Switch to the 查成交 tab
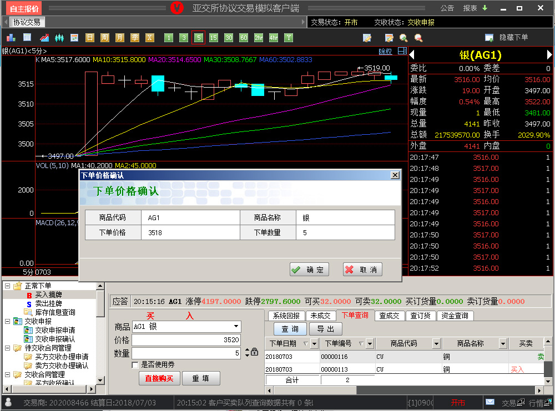The height and width of the screenshot is (411, 555). pyautogui.click(x=389, y=316)
